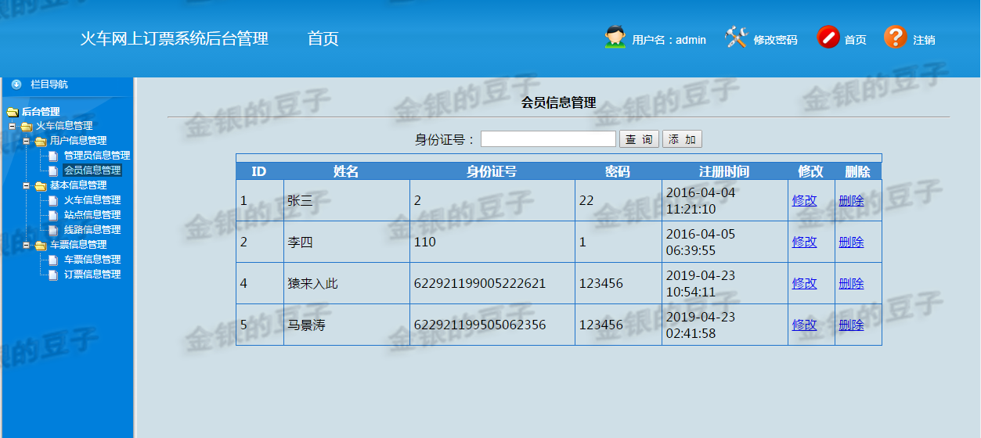This screenshot has width=981, height=438.
Task: Click the 火车网上订票系统后台管理 title
Action: tap(175, 38)
